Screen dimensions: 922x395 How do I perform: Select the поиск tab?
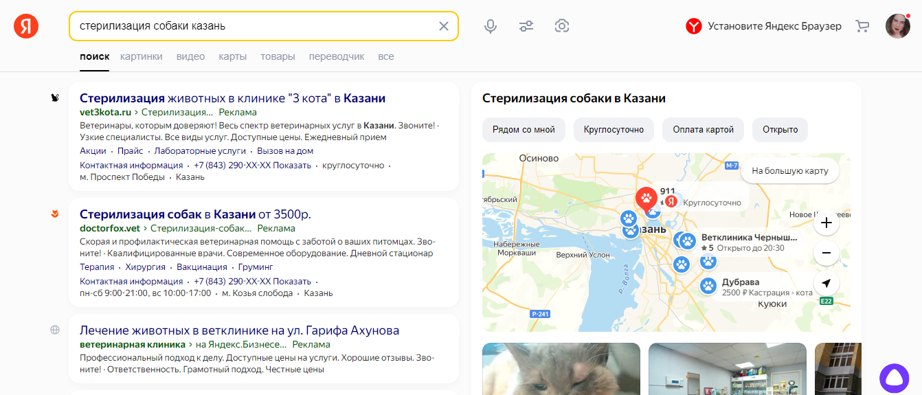(x=94, y=56)
